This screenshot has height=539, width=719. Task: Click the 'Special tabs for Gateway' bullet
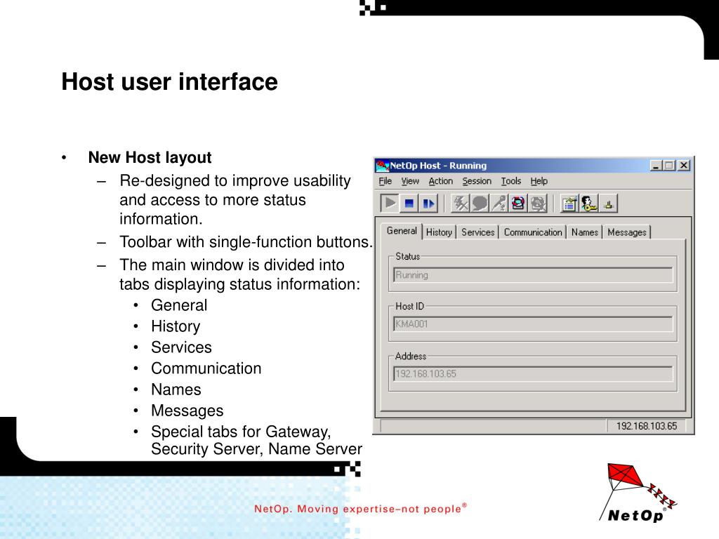click(257, 440)
